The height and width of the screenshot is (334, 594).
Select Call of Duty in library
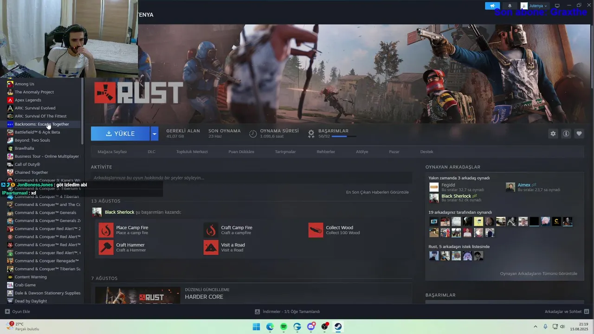tap(27, 164)
